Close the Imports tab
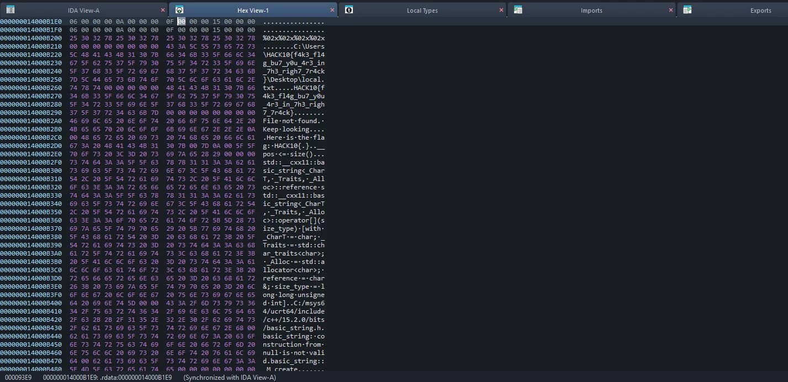788x382 pixels. pos(671,10)
